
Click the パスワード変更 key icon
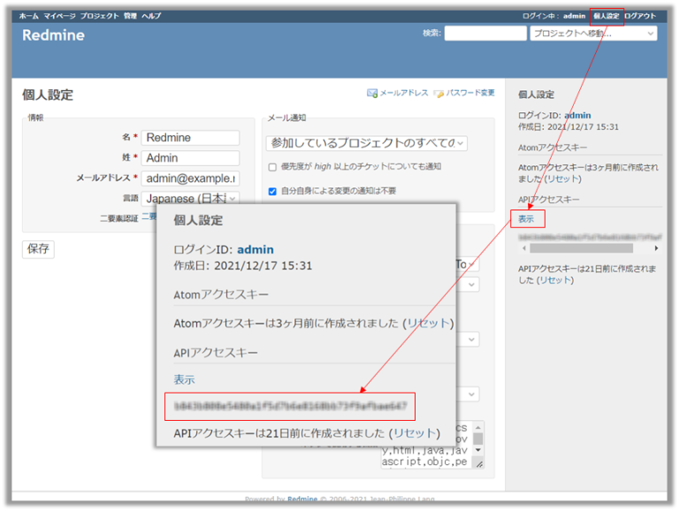[439, 93]
